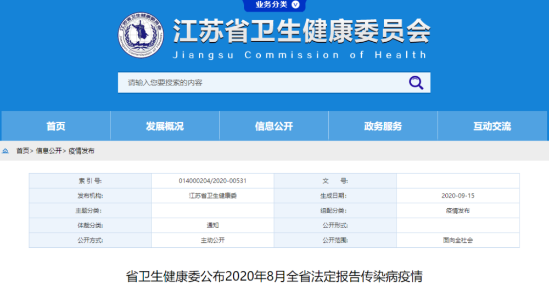Click the 索引号 label cell
This screenshot has width=549, height=290.
point(91,181)
